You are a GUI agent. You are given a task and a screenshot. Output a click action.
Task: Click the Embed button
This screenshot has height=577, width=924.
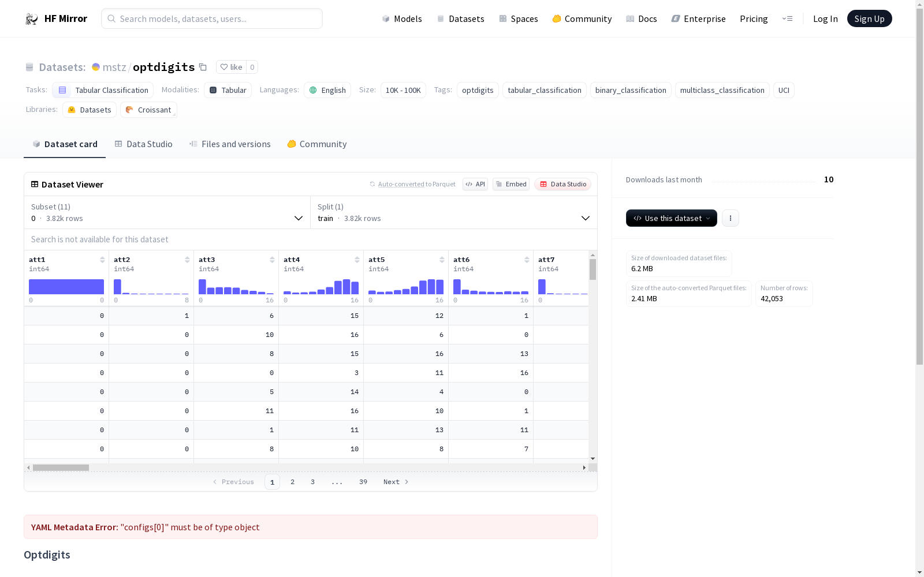pyautogui.click(x=511, y=184)
